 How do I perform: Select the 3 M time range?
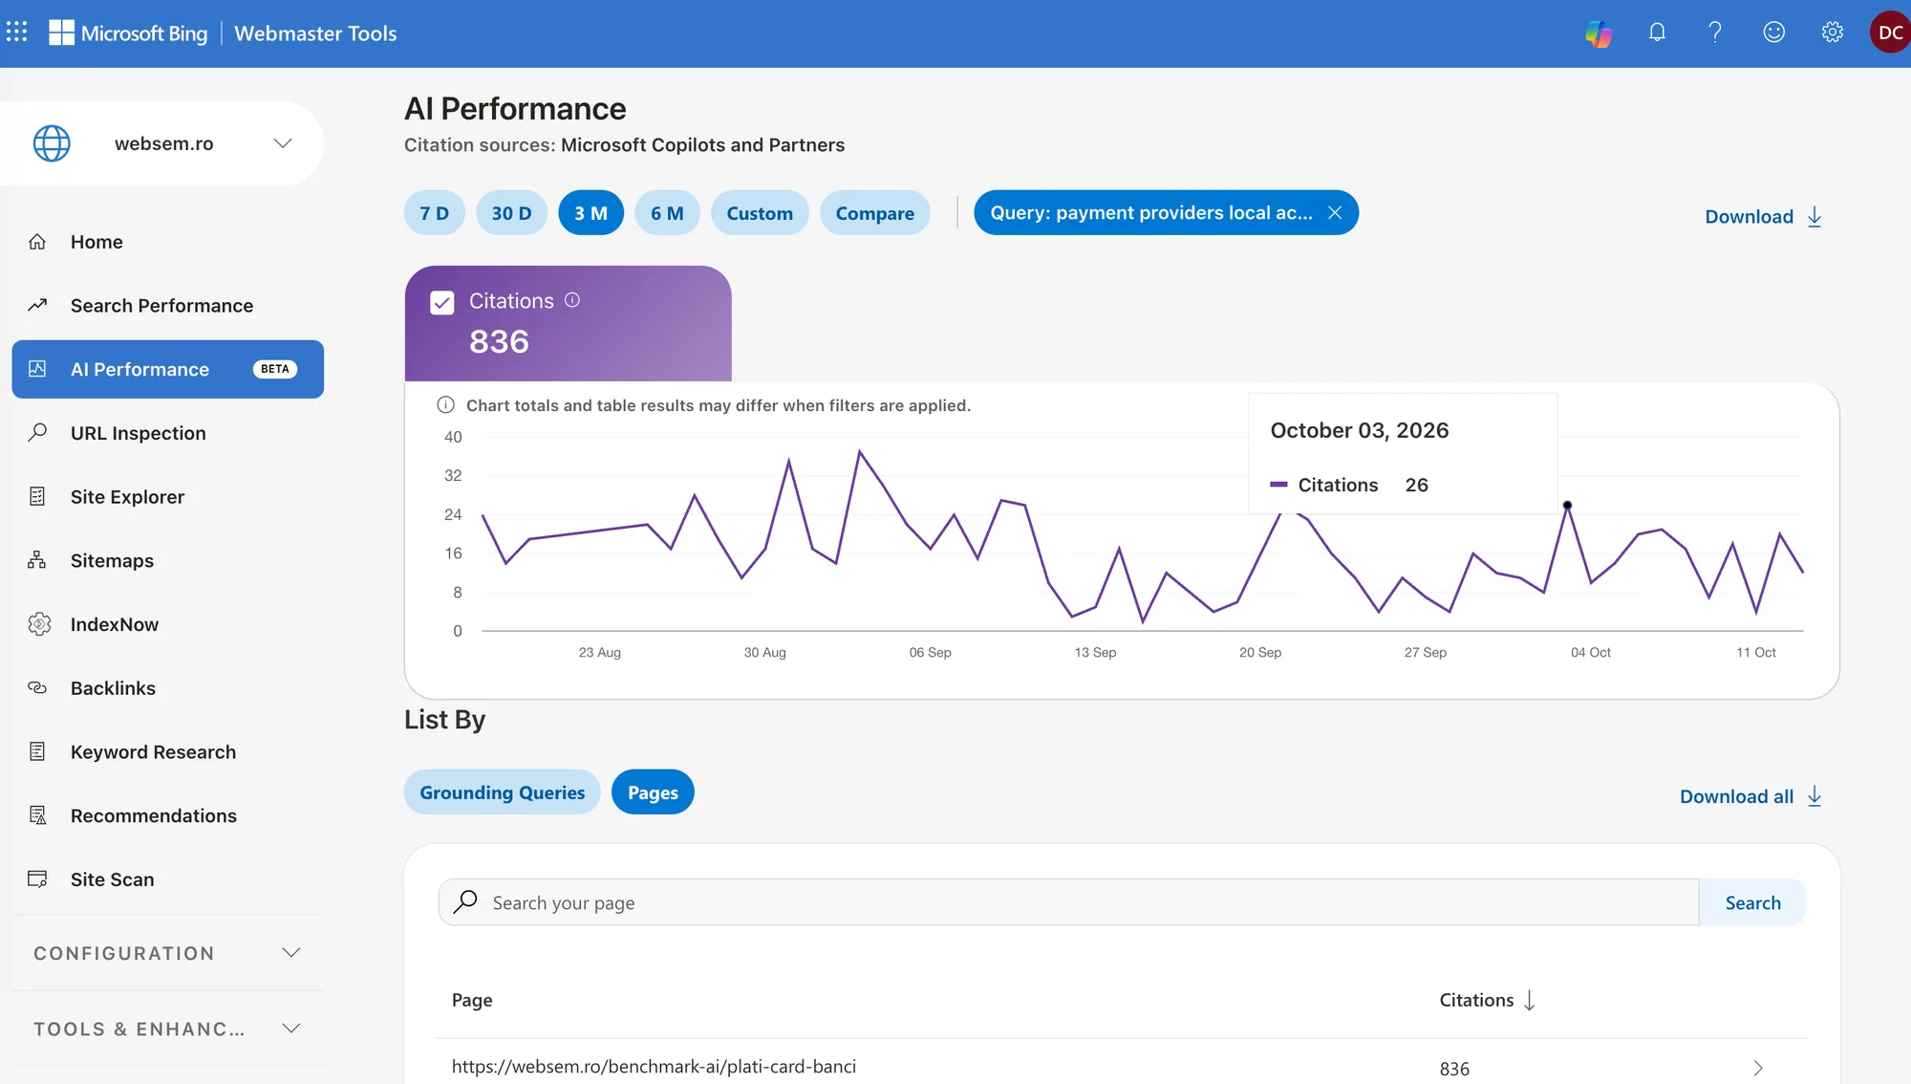coord(590,213)
